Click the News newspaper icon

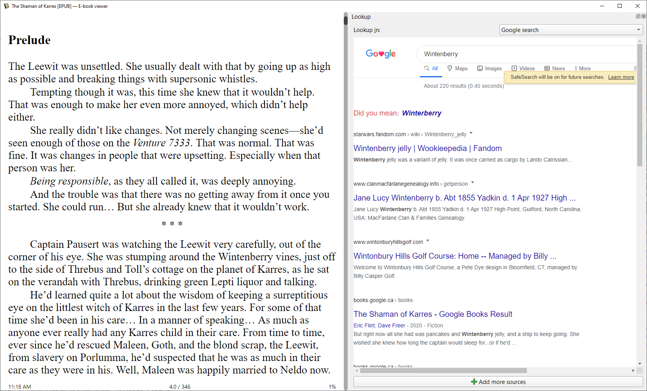coord(547,68)
